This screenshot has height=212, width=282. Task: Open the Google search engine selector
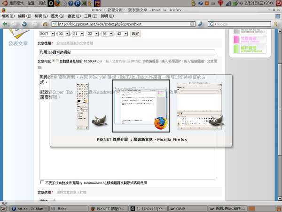tap(212, 24)
